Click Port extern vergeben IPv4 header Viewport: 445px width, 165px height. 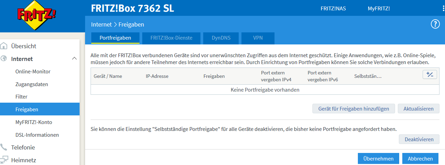tap(276, 76)
